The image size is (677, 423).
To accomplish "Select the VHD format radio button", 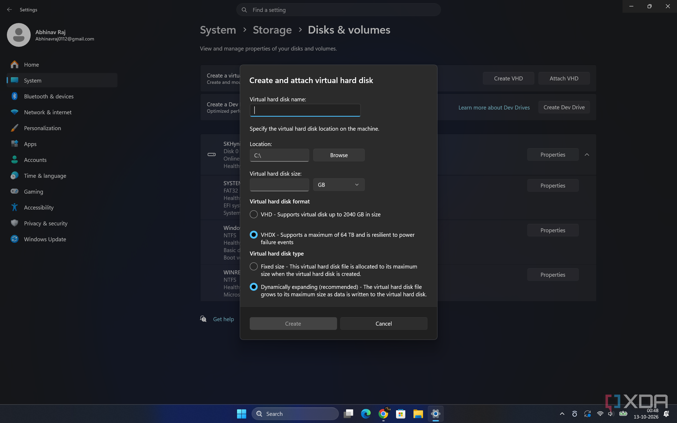I will (253, 214).
